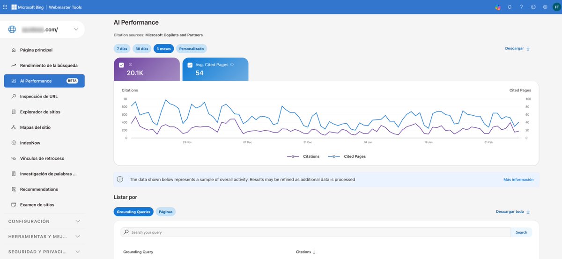This screenshot has width=562, height=259.
Task: Click the info icon on purple citations card
Action: tap(131, 65)
